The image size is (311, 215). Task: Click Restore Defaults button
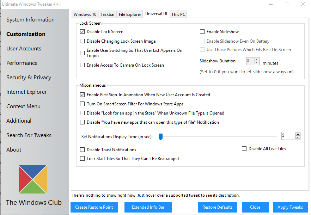tap(218, 207)
